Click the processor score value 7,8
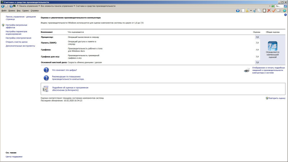 [x=257, y=37]
